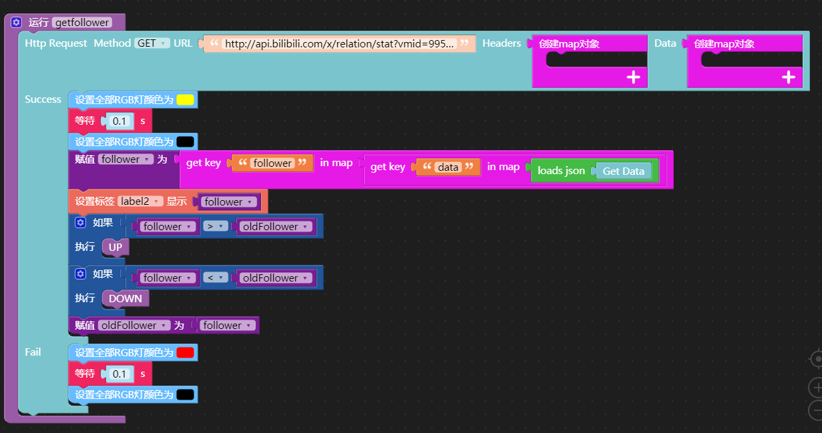The image size is (822, 433).
Task: Open follower variable dropdown in the first 赋值 block
Action: click(126, 159)
